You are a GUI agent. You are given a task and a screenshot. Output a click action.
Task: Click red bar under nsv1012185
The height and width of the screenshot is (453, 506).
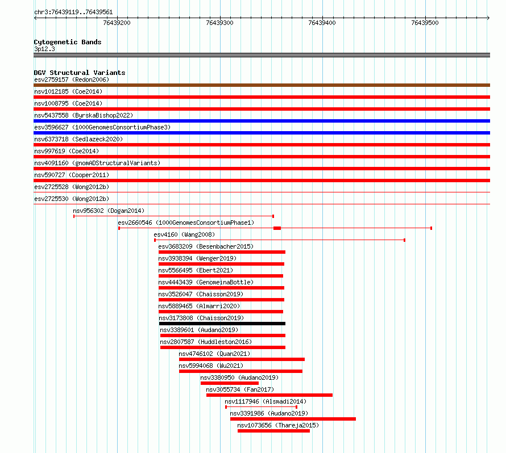coord(262,97)
